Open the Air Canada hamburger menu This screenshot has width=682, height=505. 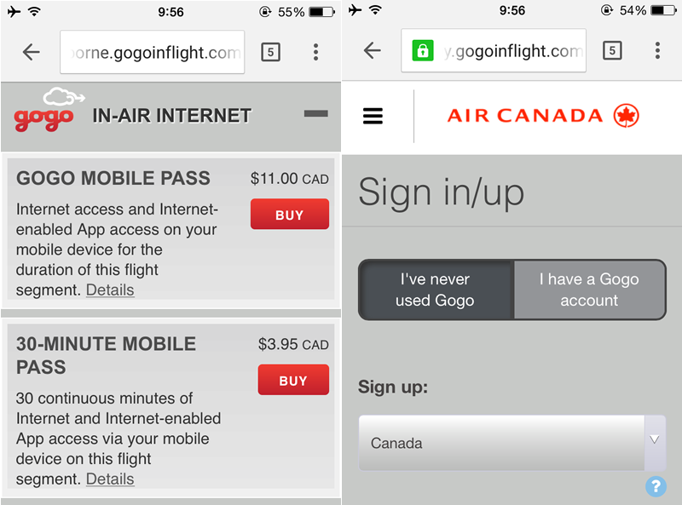[x=373, y=116]
